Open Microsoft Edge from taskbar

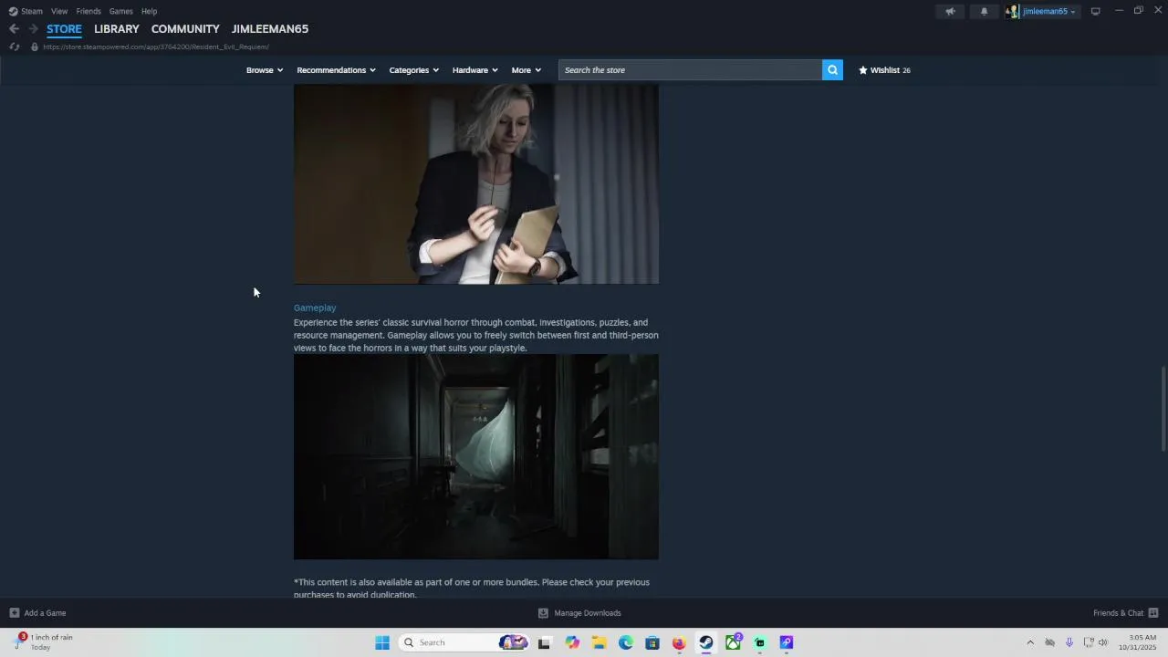626,642
